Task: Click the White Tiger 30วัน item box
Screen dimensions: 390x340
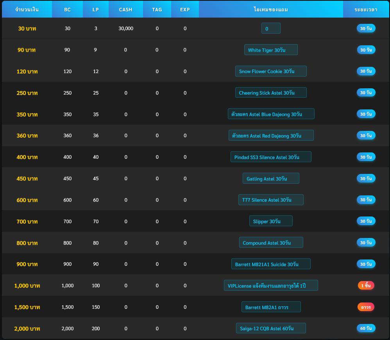Action: [x=270, y=50]
